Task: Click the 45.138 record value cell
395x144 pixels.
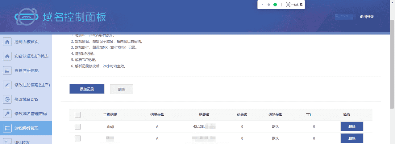Action: [x=204, y=126]
